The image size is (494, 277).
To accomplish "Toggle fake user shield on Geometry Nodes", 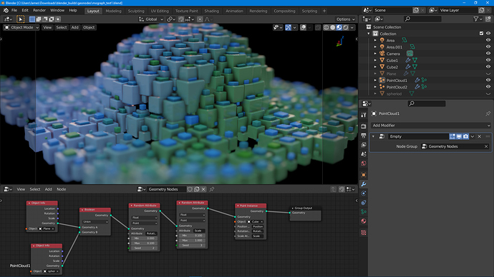I will [x=190, y=189].
